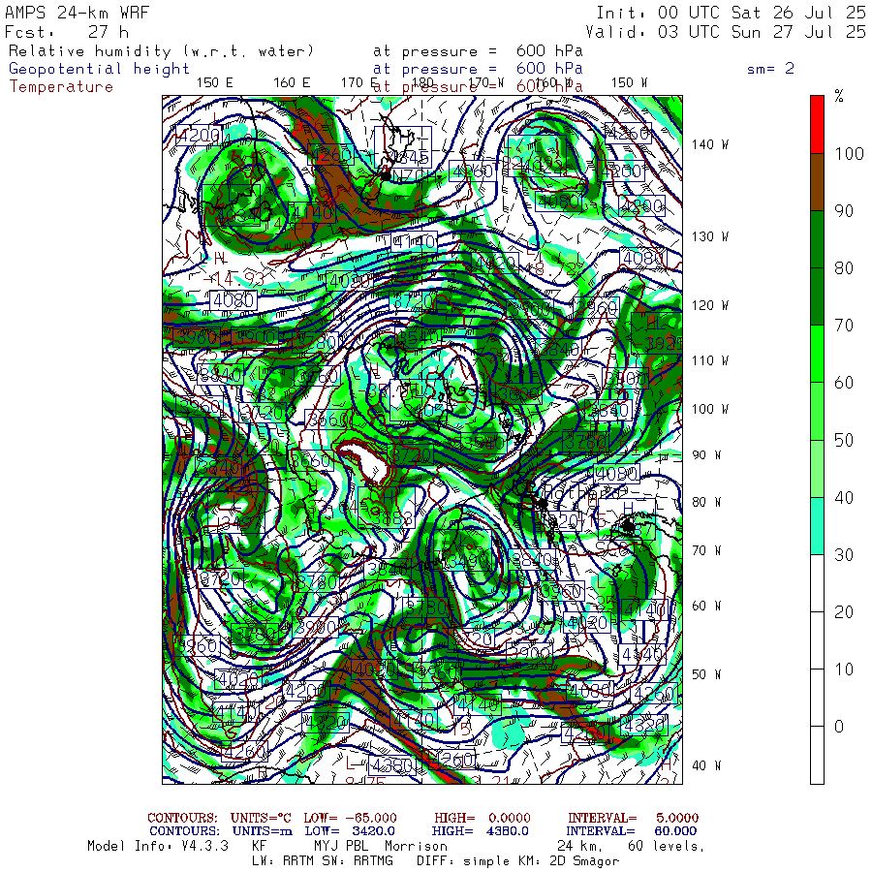872x872 pixels.
Task: Click the medium green 50–60% color bar segment
Action: pyautogui.click(x=817, y=411)
